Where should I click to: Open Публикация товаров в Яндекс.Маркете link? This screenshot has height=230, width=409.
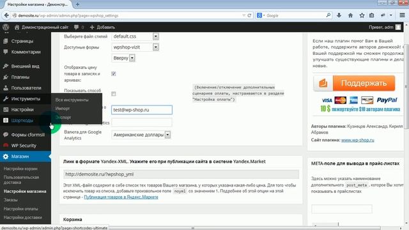coord(121,197)
